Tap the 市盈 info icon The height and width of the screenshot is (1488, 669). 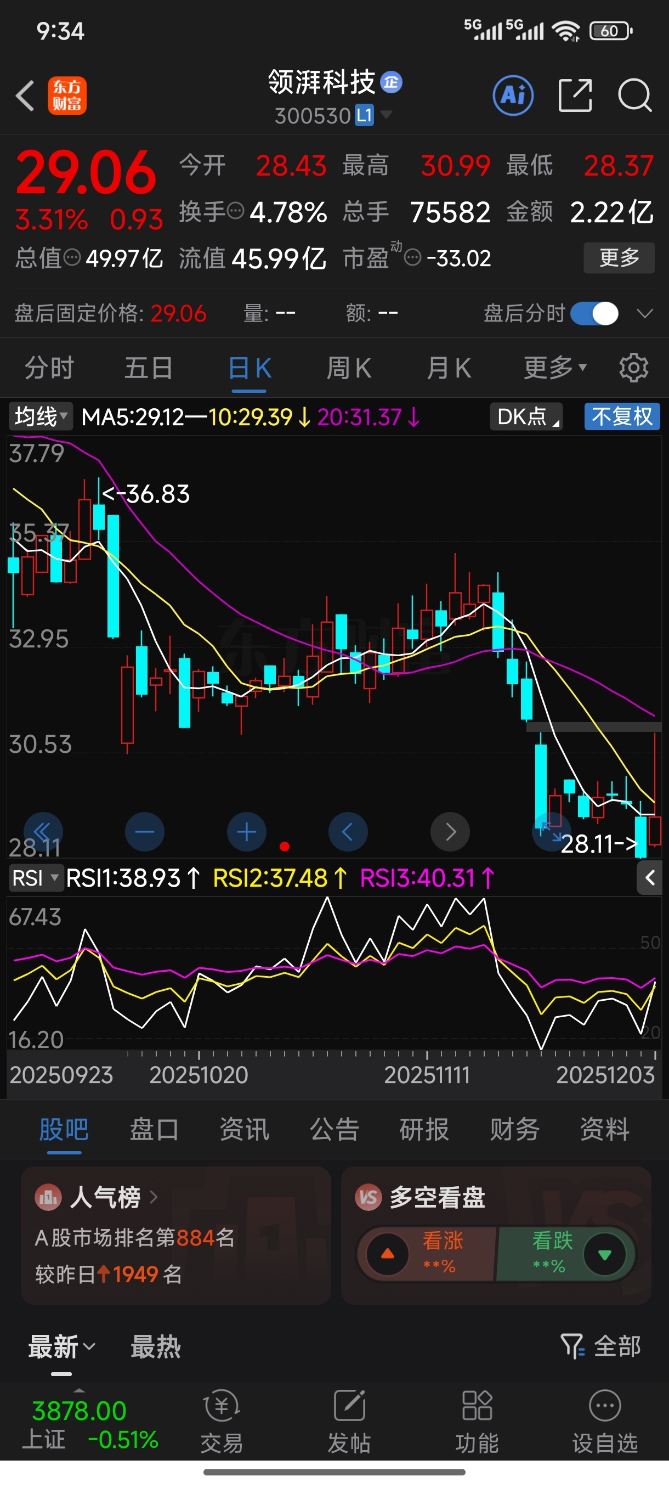412,257
